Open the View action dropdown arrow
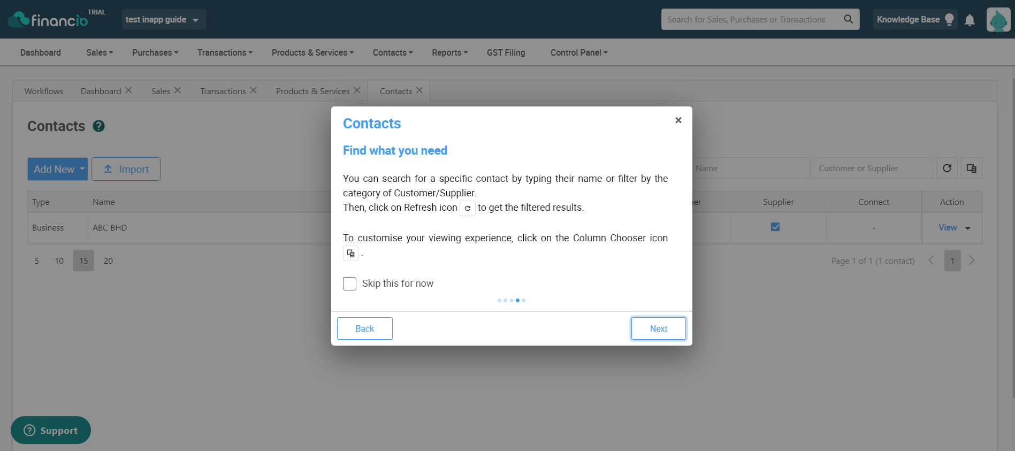 (968, 228)
